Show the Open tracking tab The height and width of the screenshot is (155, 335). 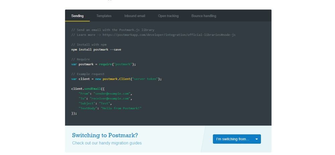tap(168, 16)
